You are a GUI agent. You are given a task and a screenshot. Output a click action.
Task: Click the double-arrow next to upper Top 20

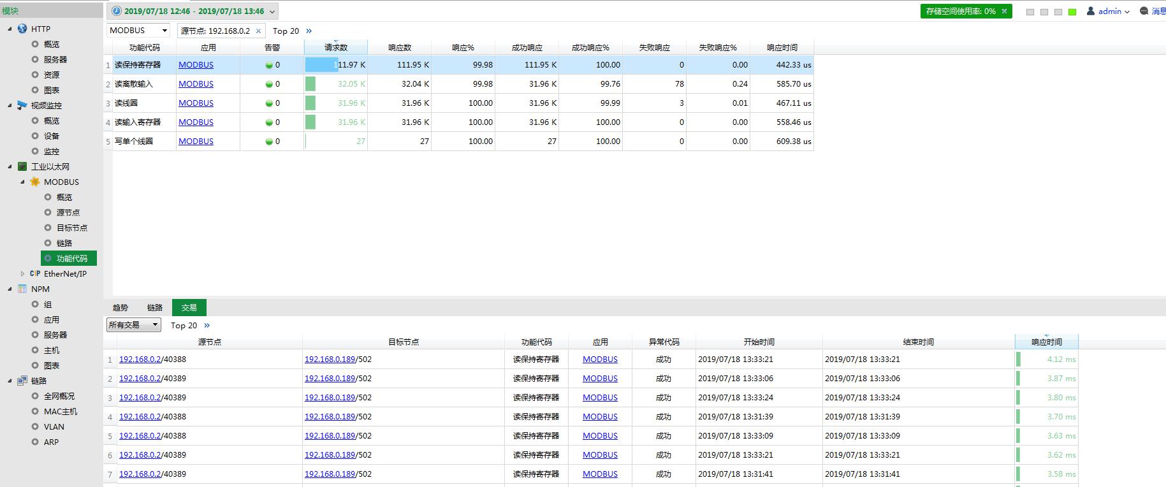click(309, 31)
